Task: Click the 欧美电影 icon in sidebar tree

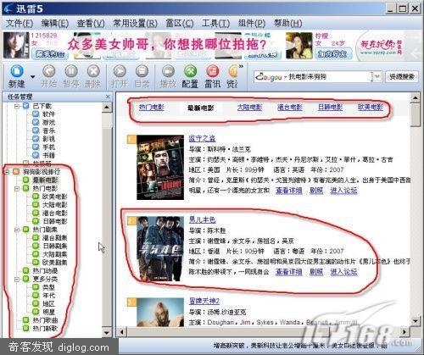Action: [36, 197]
